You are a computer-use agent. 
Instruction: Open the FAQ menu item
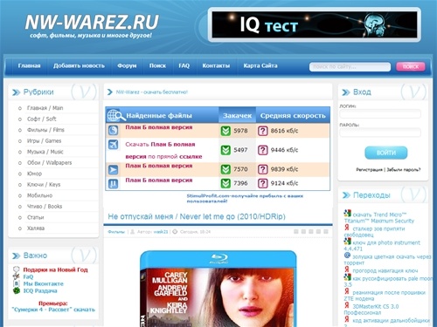[x=184, y=65]
